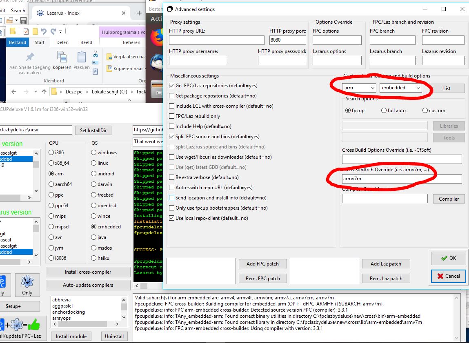Click the Add FPC patch button
Viewport: 469px width, 343px height.
pos(262,264)
